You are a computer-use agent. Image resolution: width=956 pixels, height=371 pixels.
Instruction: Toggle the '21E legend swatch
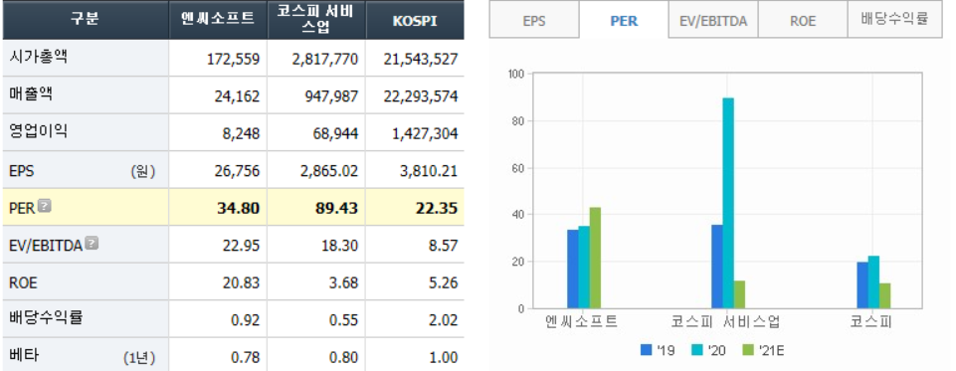(x=748, y=350)
